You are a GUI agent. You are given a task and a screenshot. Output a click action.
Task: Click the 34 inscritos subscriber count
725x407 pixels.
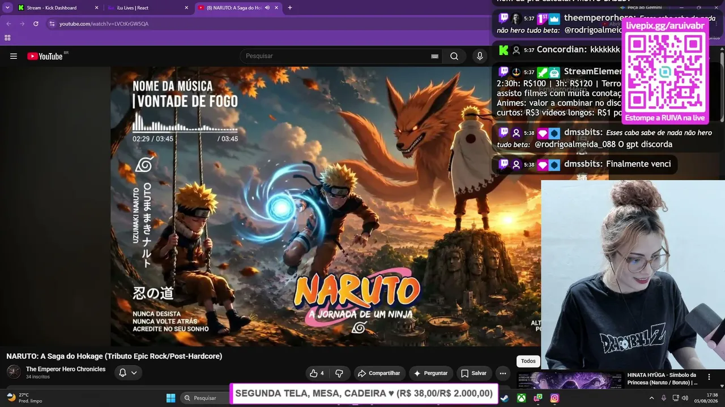pyautogui.click(x=38, y=377)
